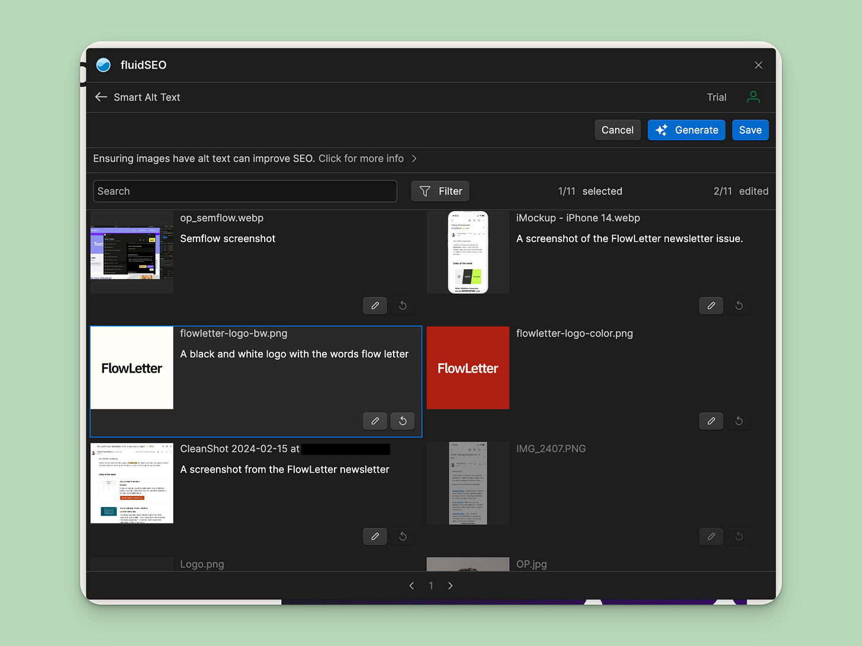
Task: Save the alt text changes
Action: (x=750, y=130)
